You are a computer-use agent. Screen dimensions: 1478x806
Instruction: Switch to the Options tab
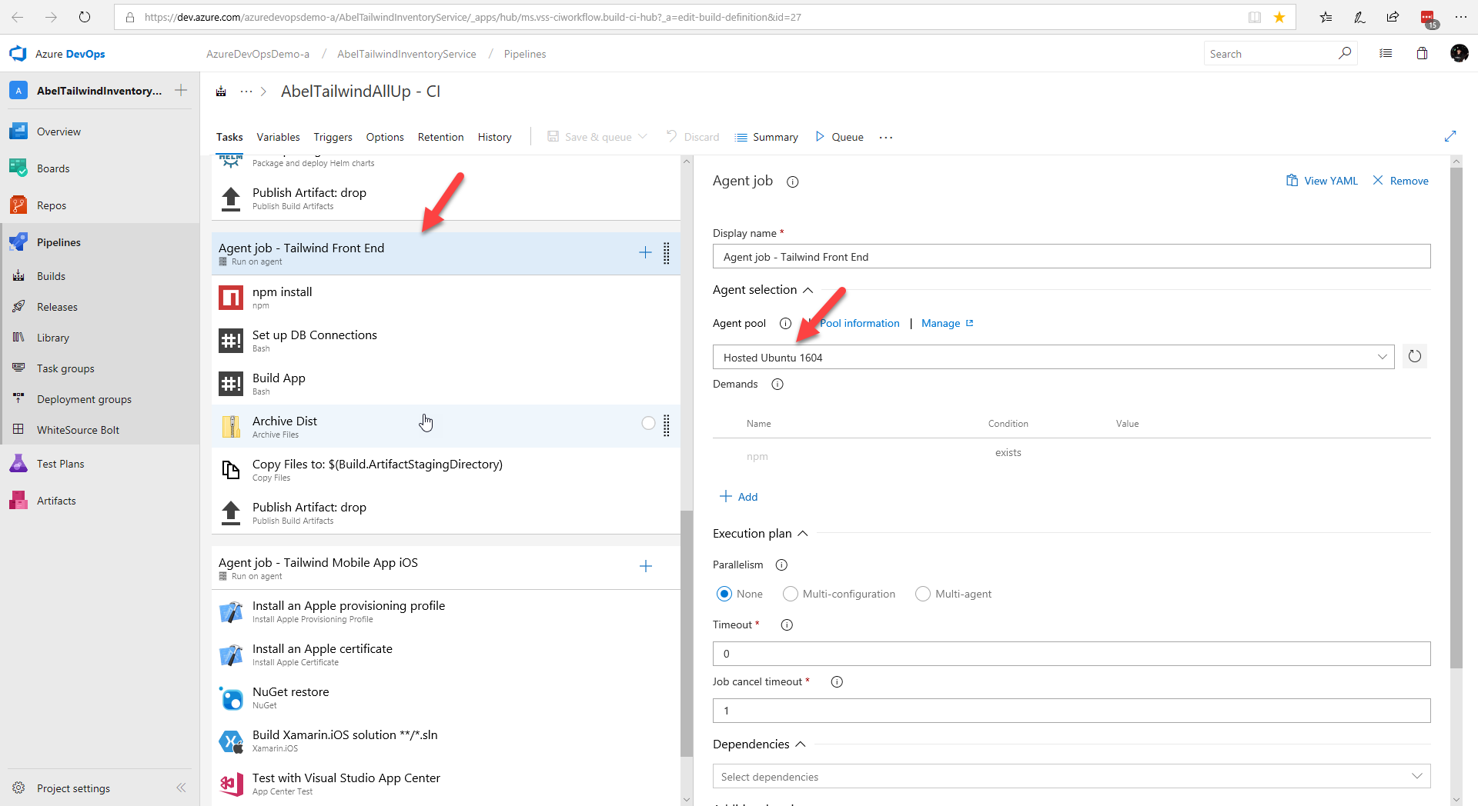pyautogui.click(x=385, y=137)
